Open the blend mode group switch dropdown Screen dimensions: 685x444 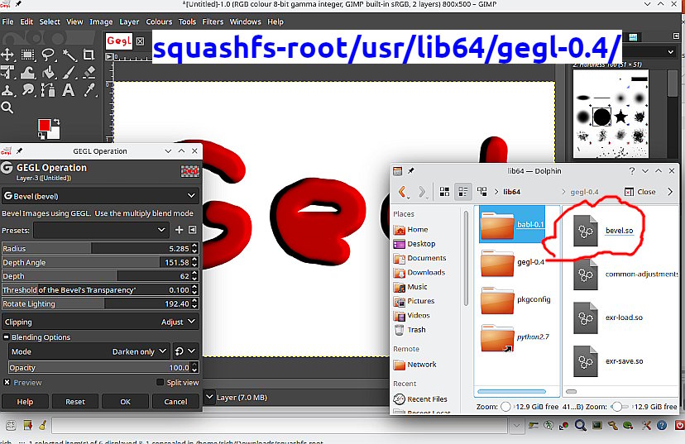(185, 351)
